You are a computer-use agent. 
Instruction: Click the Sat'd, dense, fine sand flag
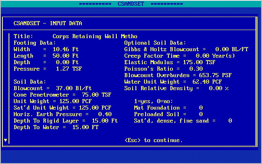[x=230, y=121]
